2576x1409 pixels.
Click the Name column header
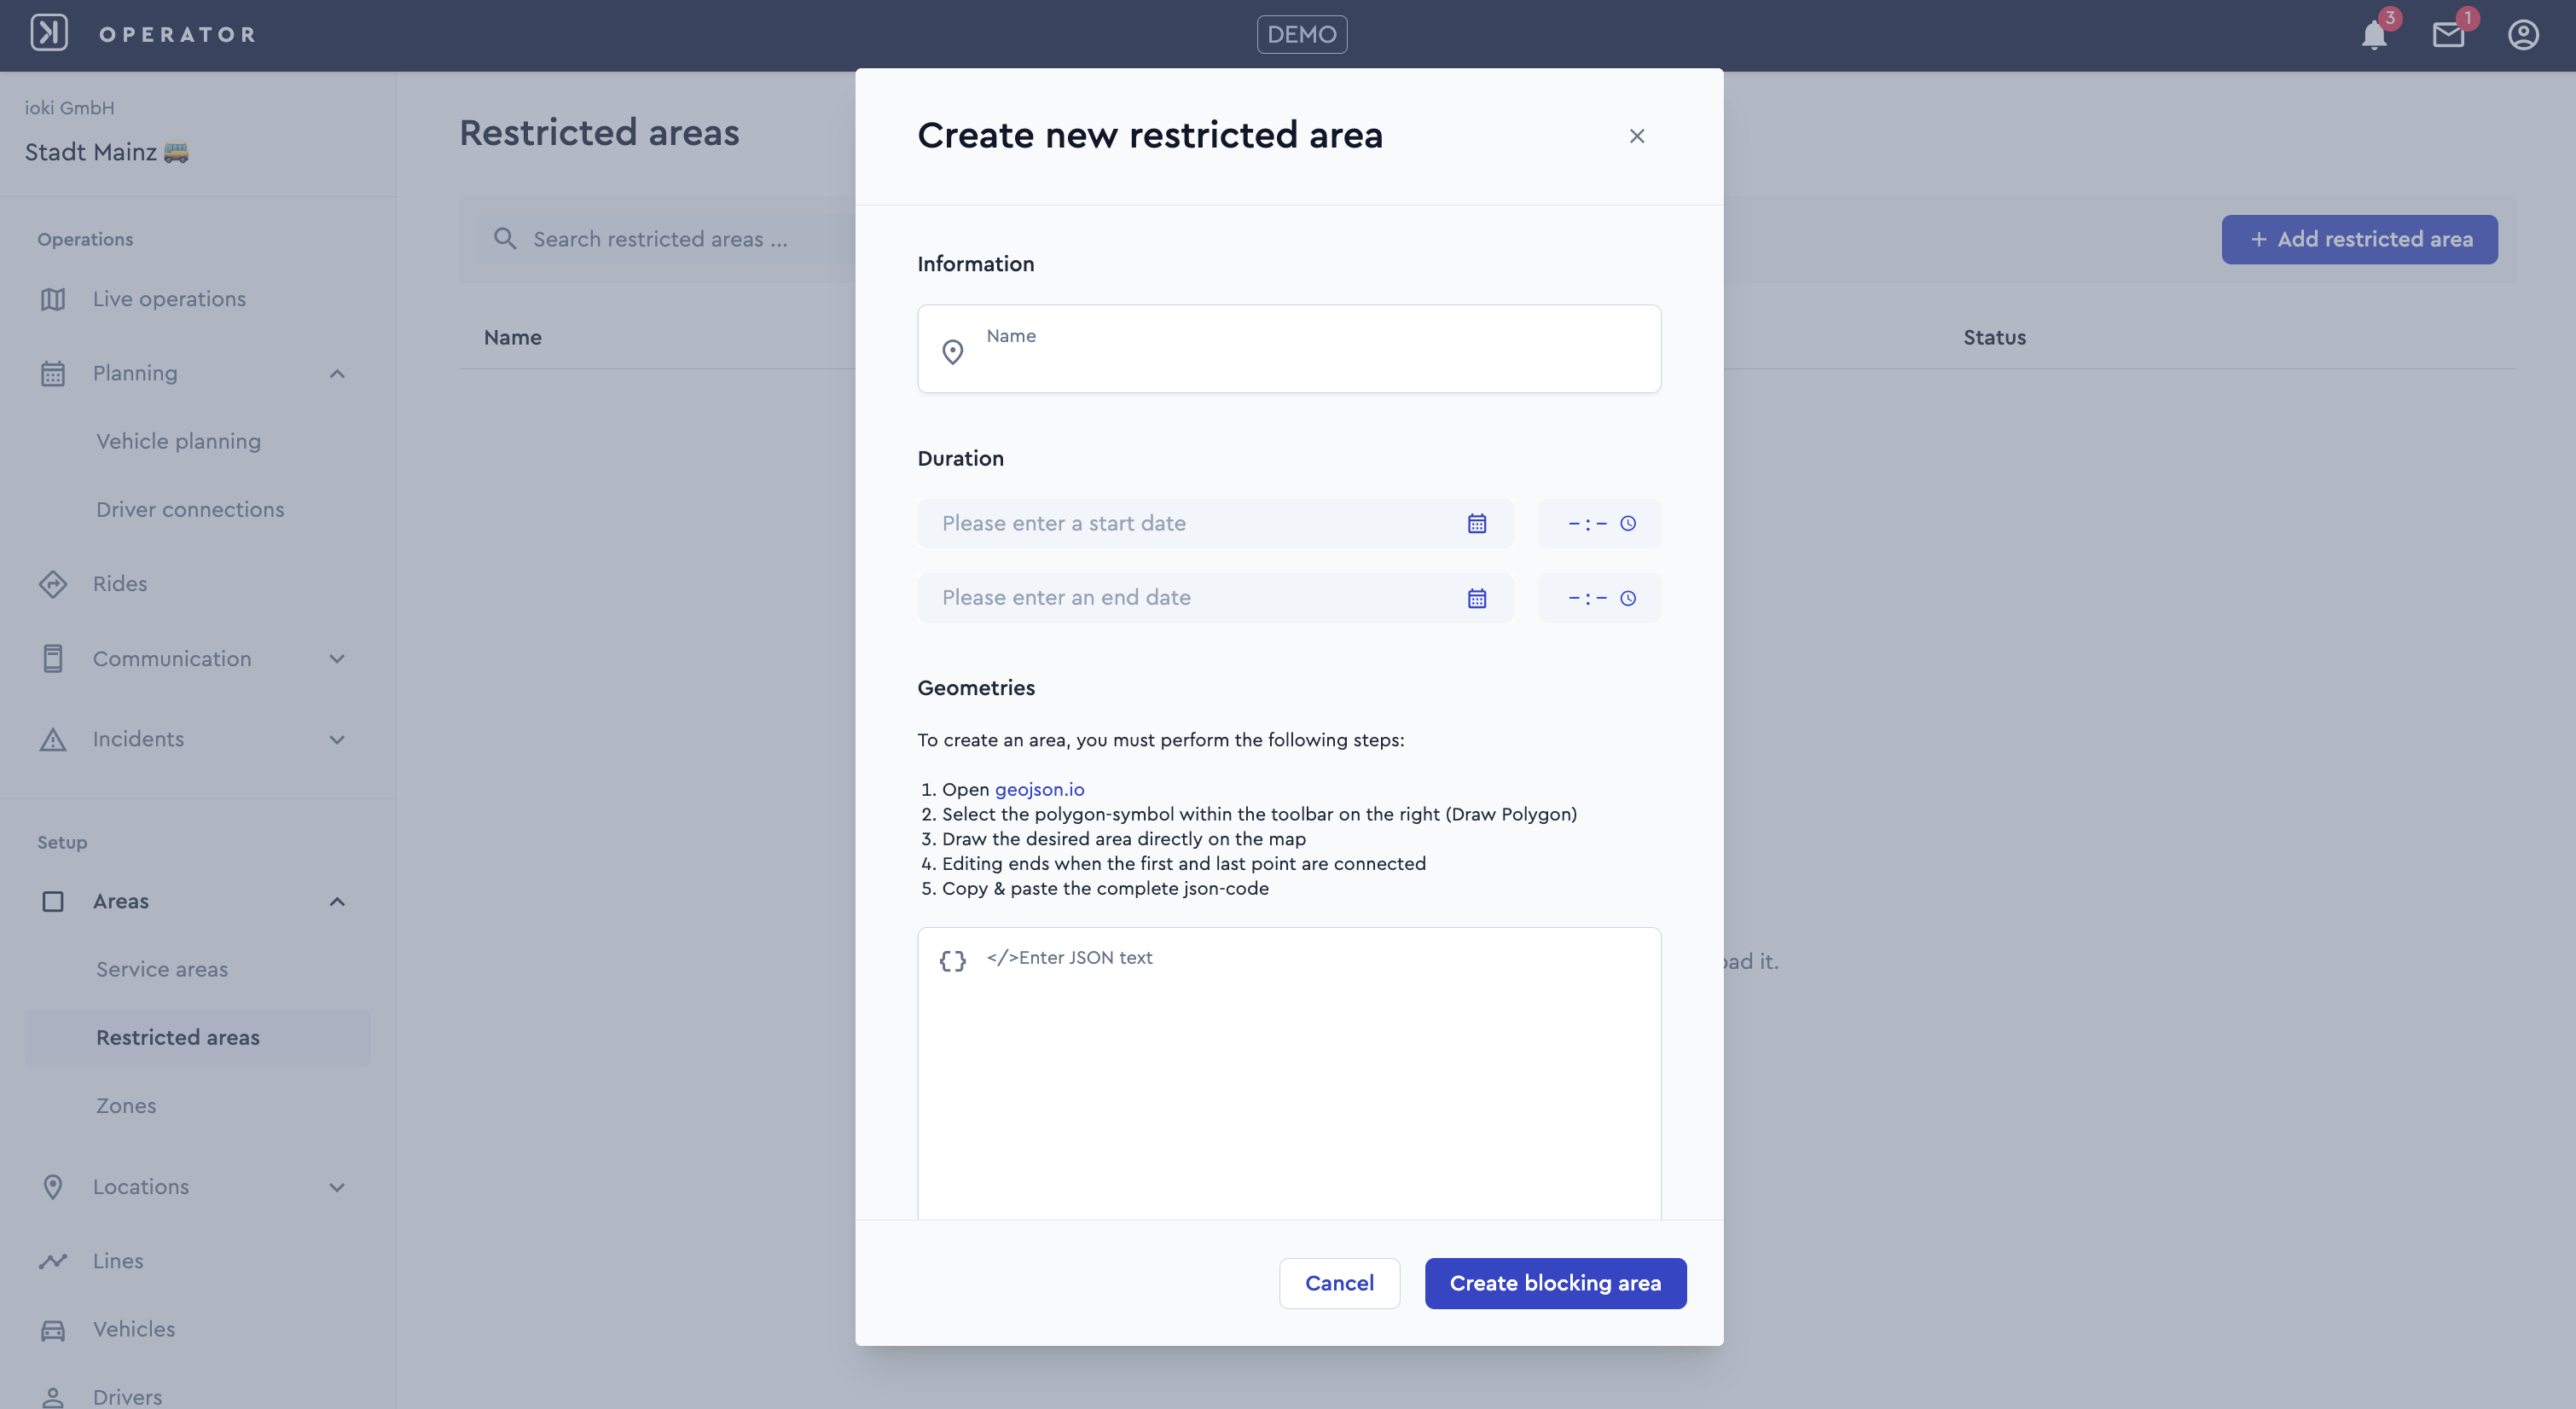(x=512, y=338)
